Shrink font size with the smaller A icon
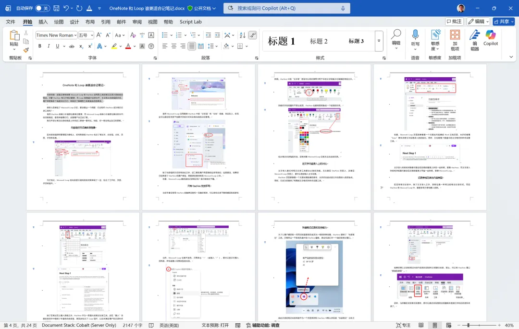Viewport: 519px width, 329px height. pyautogui.click(x=108, y=35)
